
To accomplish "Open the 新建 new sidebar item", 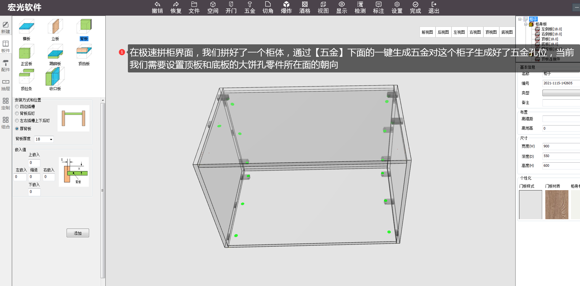I will [x=6, y=27].
